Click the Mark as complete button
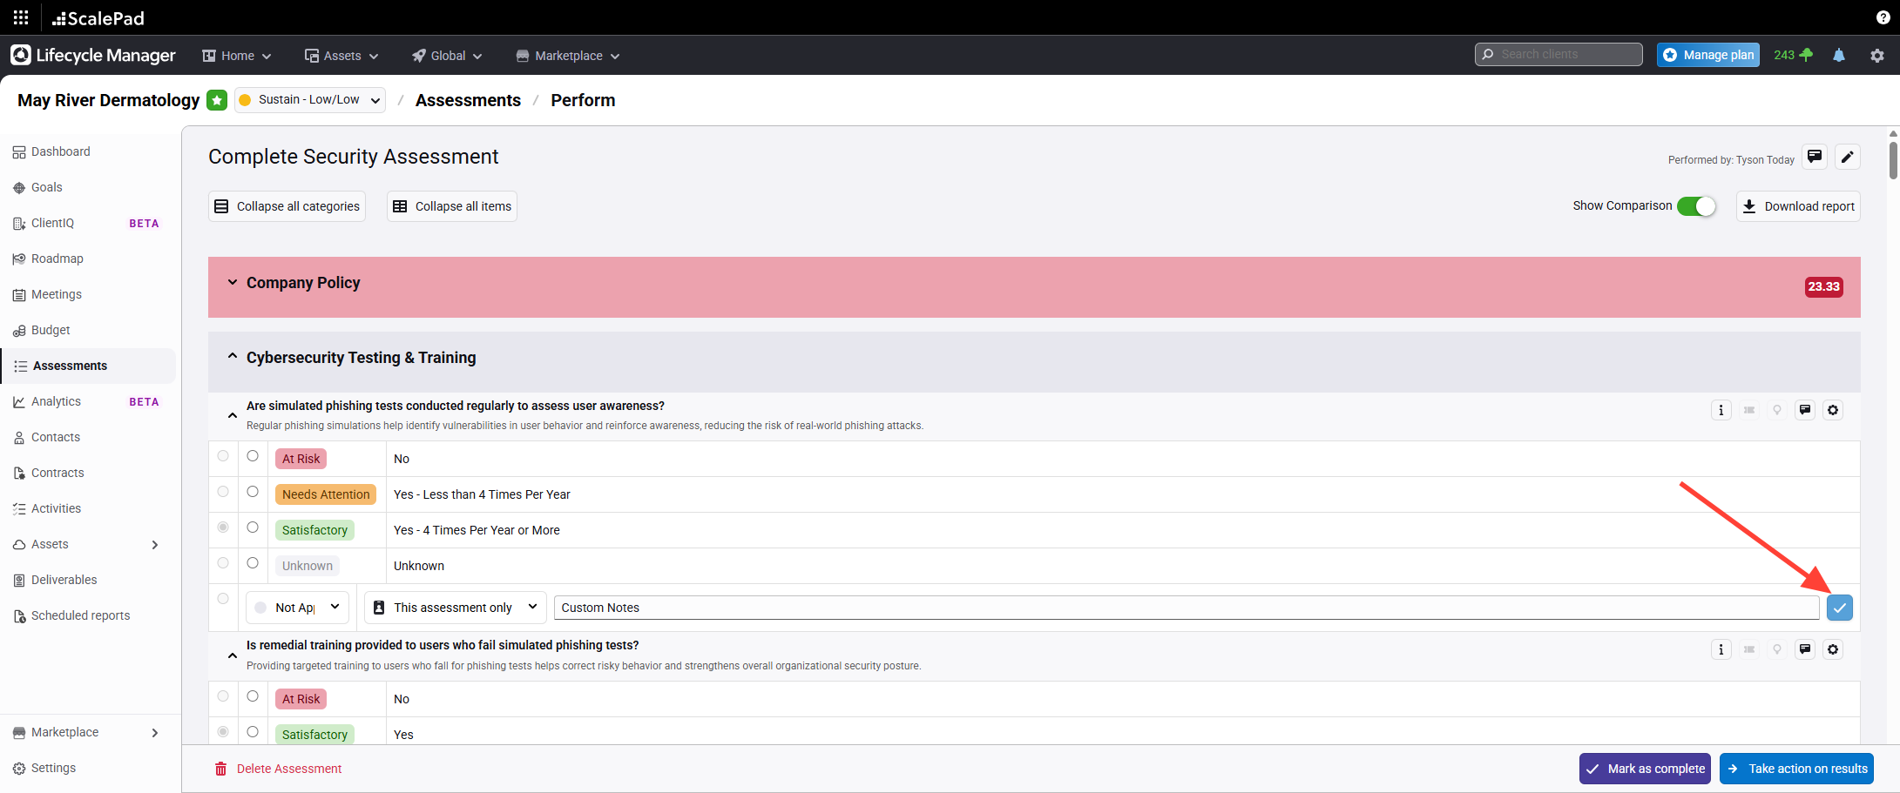1900x793 pixels. tap(1644, 769)
